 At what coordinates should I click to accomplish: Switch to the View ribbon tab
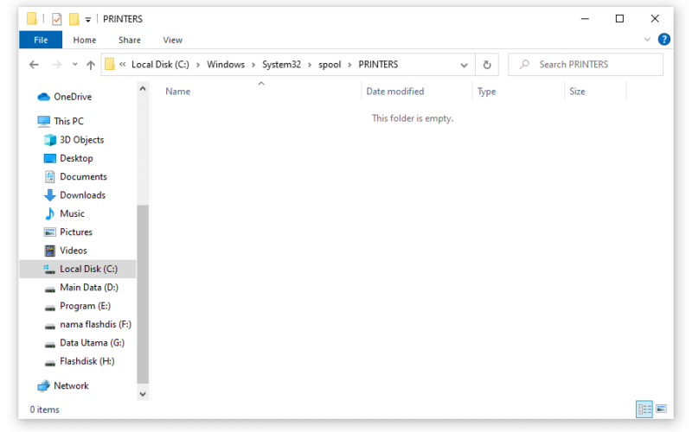(x=172, y=40)
